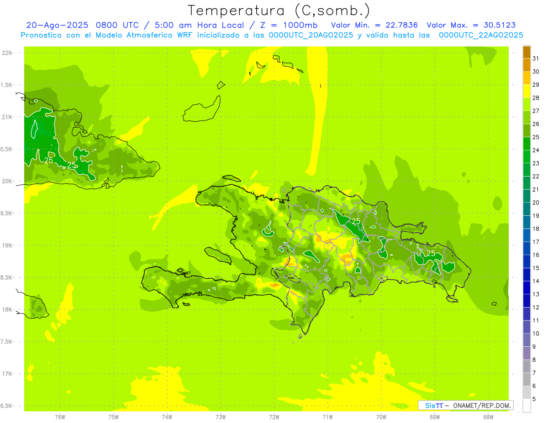
Task: Click the title 'Temperatura (C,somb.)'
Action: click(279, 10)
